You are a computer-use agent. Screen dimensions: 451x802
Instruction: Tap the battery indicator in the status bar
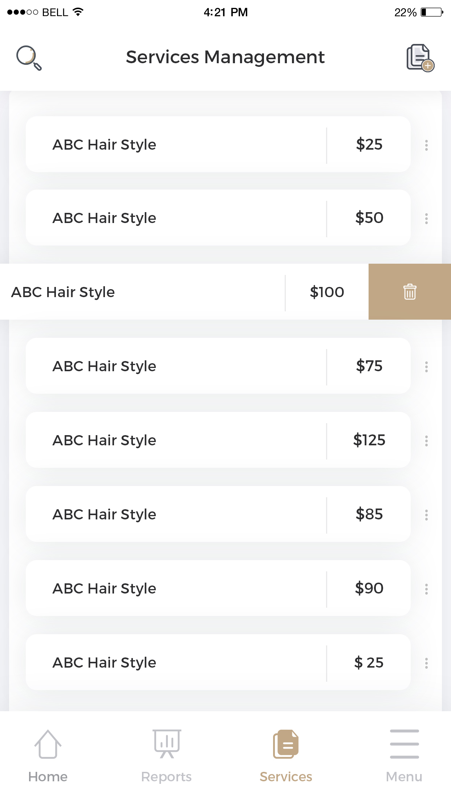[x=432, y=12]
